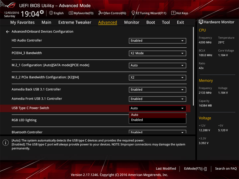Open Asmedia Back USB 3.1 Controller dropdown

coord(157,89)
